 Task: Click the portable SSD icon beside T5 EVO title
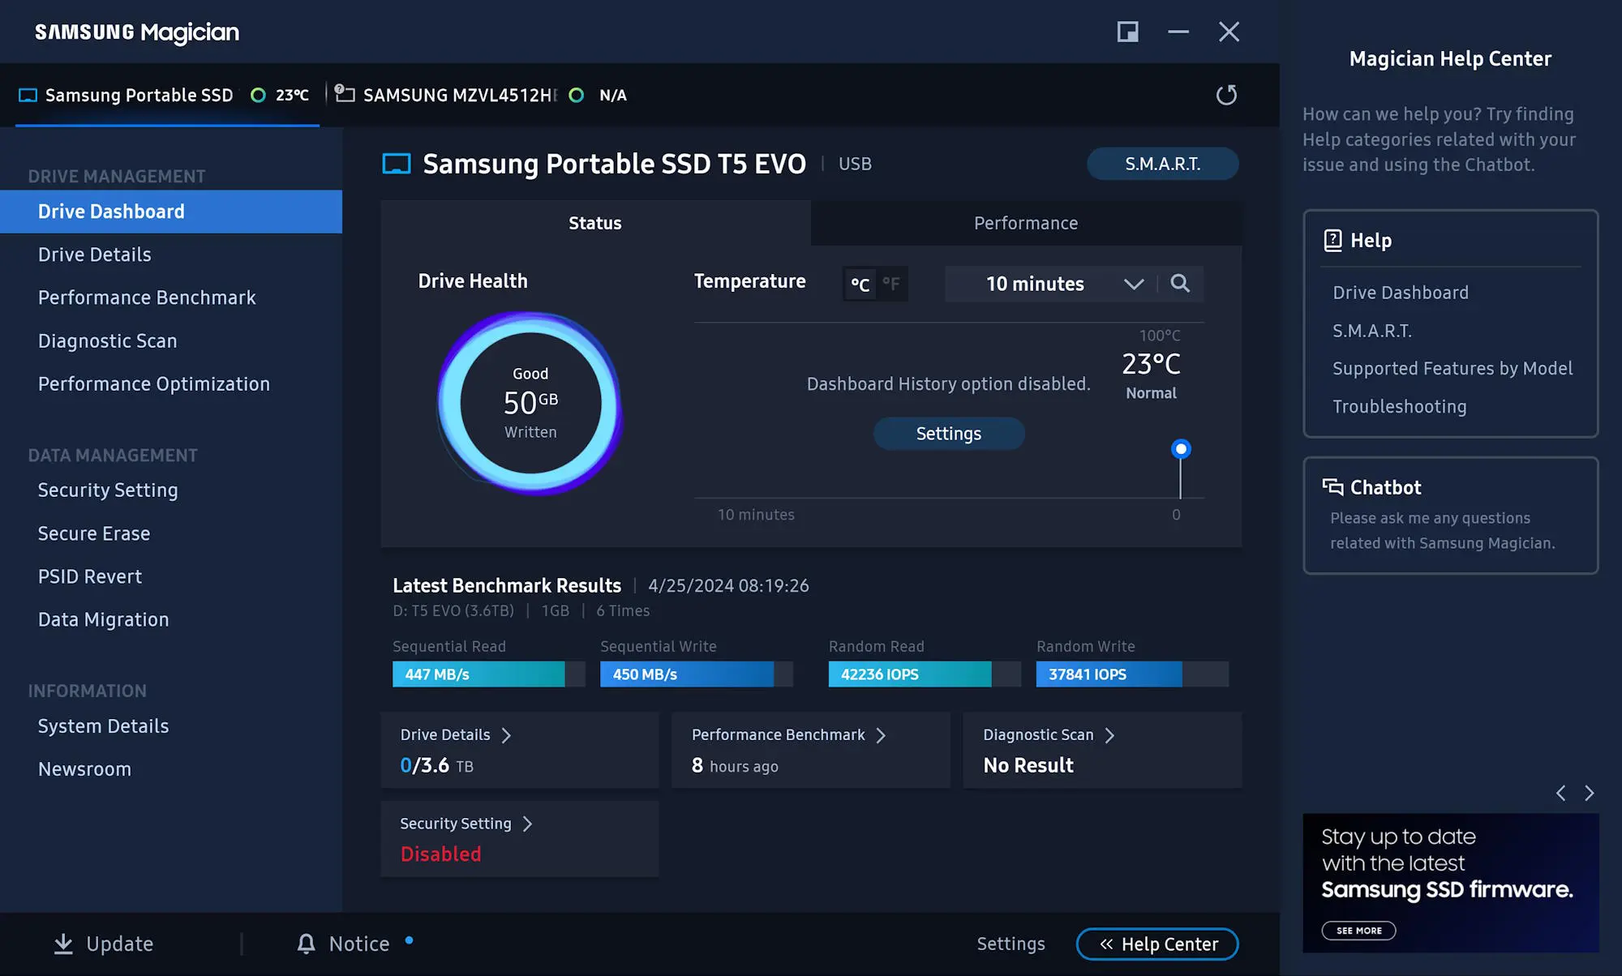[x=397, y=164]
